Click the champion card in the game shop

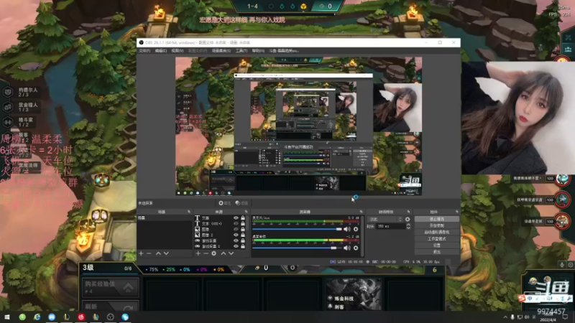(x=354, y=294)
